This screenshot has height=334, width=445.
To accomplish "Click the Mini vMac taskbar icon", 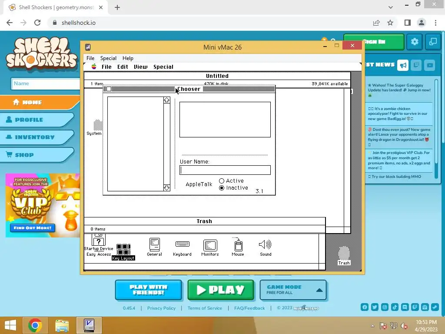I will (x=89, y=325).
